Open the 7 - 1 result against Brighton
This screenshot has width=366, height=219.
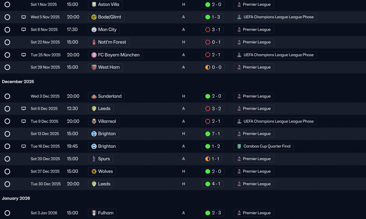click(x=213, y=134)
